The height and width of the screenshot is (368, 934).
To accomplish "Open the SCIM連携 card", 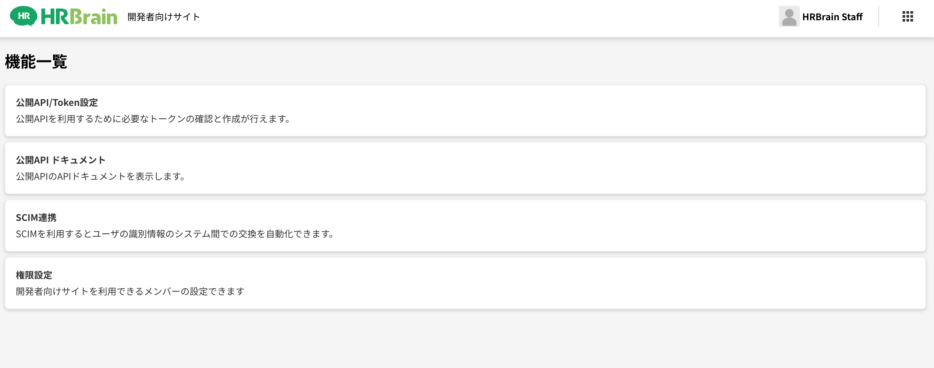I will [x=465, y=226].
